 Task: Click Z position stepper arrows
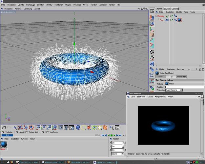[x=123, y=150]
